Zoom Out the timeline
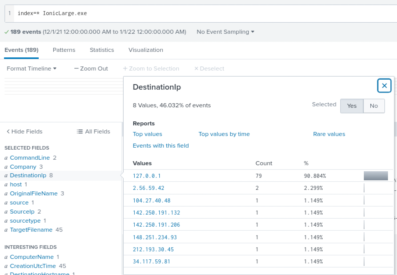Viewport: 397px width, 275px height. 91,68
